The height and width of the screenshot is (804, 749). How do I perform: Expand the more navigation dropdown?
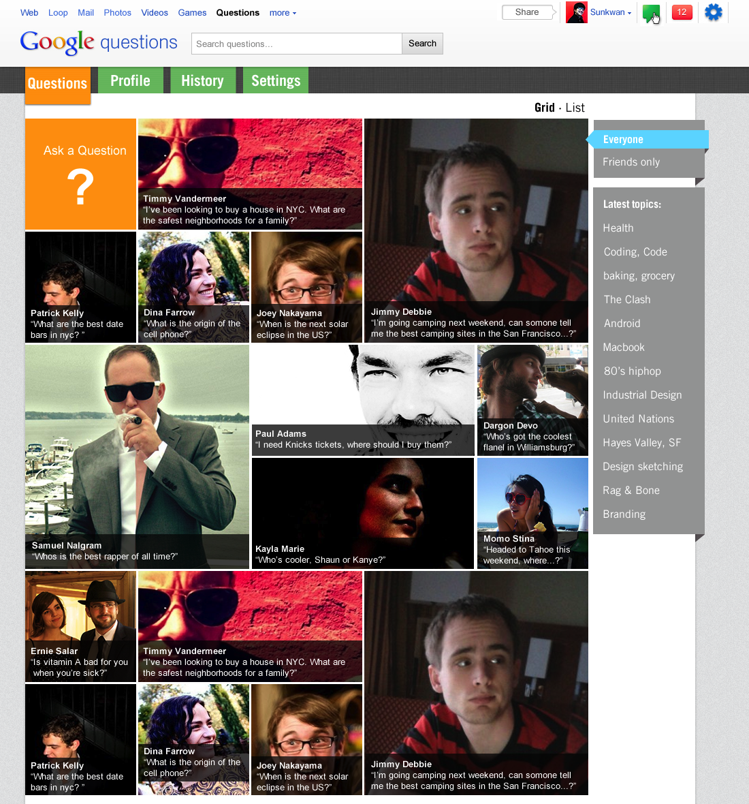click(x=283, y=13)
